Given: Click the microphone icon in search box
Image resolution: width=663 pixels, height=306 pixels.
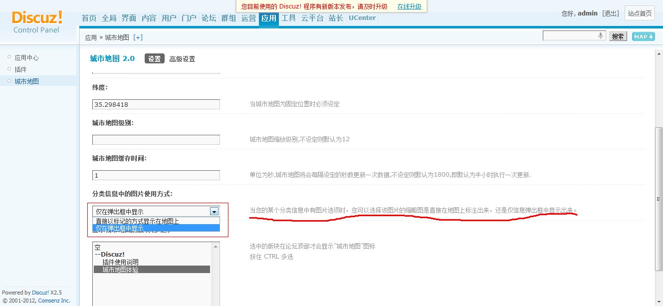Looking at the screenshot, I should 601,36.
